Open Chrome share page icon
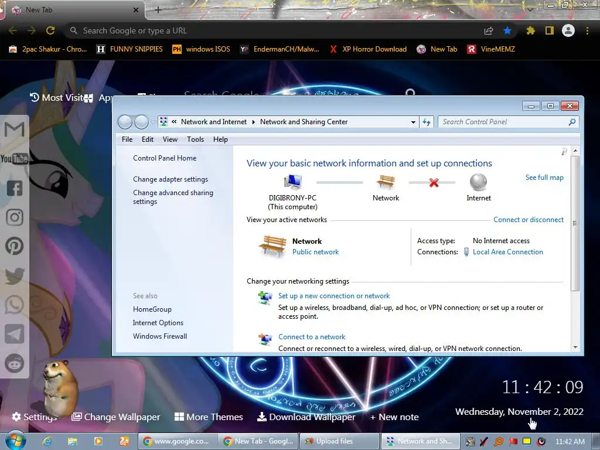Viewport: 600px width, 450px height. pos(489,30)
